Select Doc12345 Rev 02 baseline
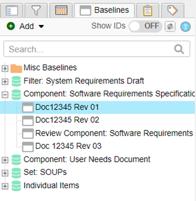 [x=67, y=120]
